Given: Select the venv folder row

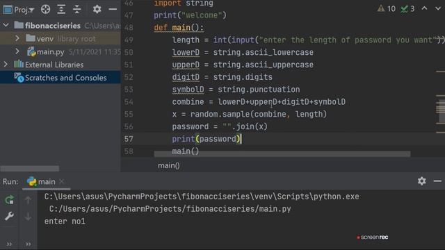Looking at the screenshot, I should click(60, 39).
